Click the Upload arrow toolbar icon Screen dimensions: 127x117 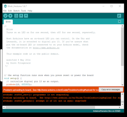10,16
